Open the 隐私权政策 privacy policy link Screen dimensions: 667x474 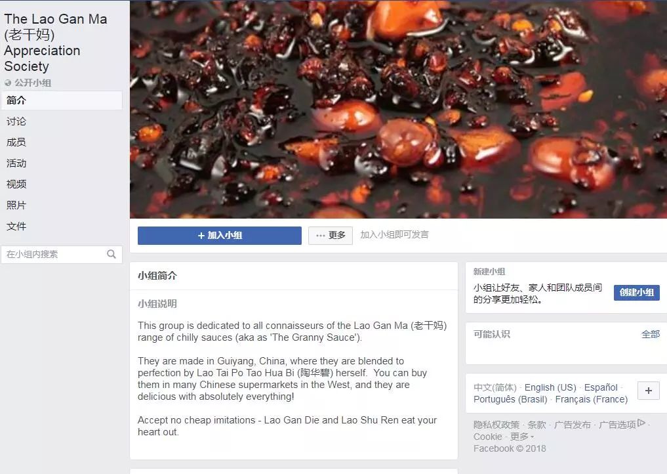click(496, 425)
